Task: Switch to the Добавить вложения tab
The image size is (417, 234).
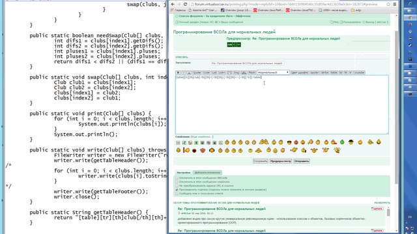Action: tap(207, 173)
